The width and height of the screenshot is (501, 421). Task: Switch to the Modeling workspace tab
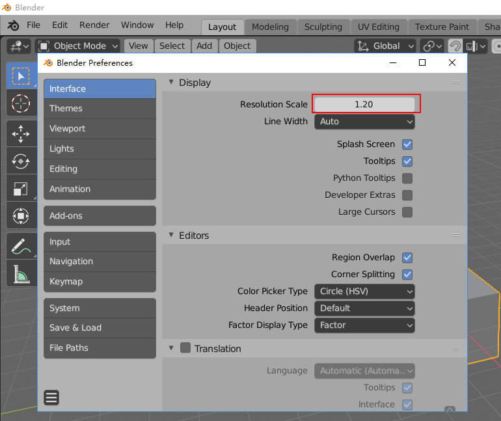pyautogui.click(x=270, y=27)
